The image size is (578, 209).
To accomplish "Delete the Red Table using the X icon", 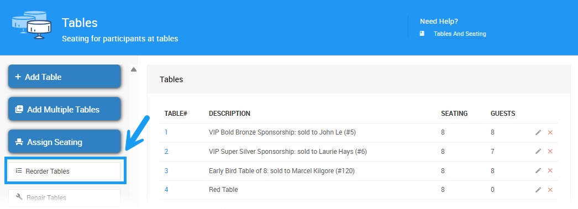I will [550, 190].
